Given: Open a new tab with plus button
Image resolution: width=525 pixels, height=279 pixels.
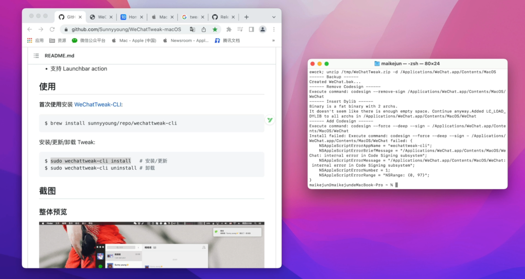Looking at the screenshot, I should click(x=246, y=17).
